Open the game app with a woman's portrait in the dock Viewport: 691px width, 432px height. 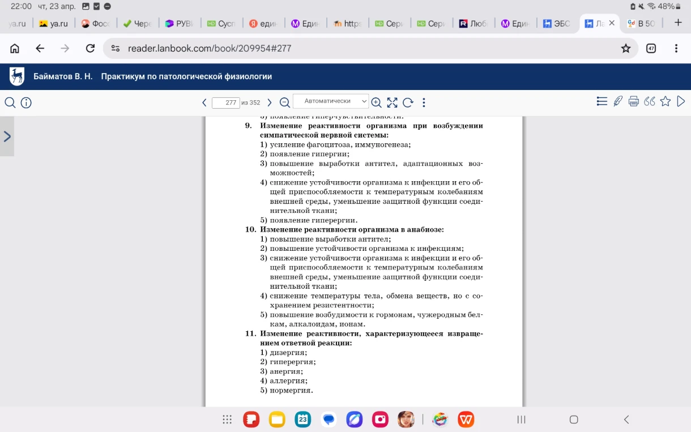pyautogui.click(x=406, y=420)
